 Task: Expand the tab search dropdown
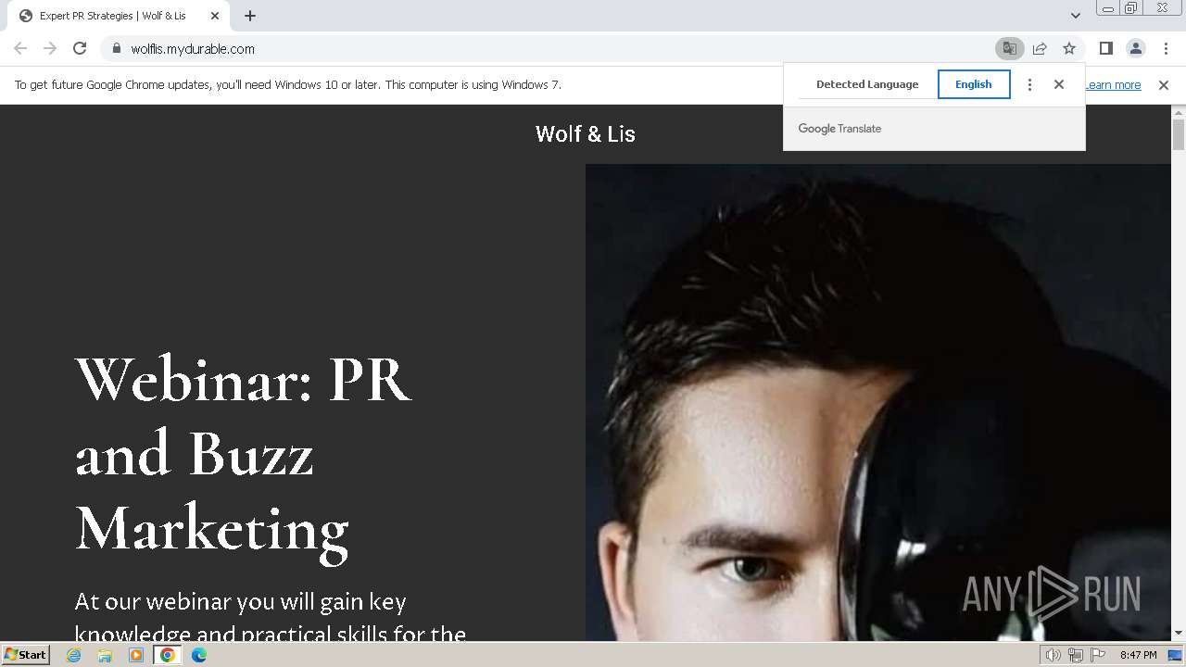1075,16
